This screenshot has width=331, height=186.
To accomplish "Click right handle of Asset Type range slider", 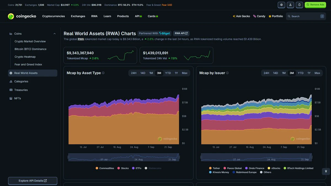I will coord(179,157).
